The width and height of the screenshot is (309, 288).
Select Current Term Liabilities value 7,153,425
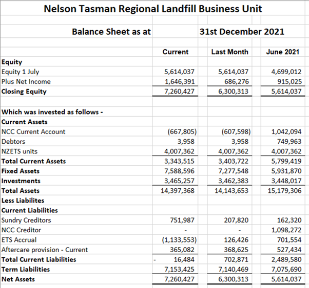point(179,270)
